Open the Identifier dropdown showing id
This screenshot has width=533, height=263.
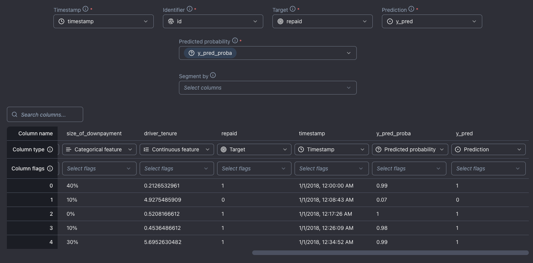[213, 21]
